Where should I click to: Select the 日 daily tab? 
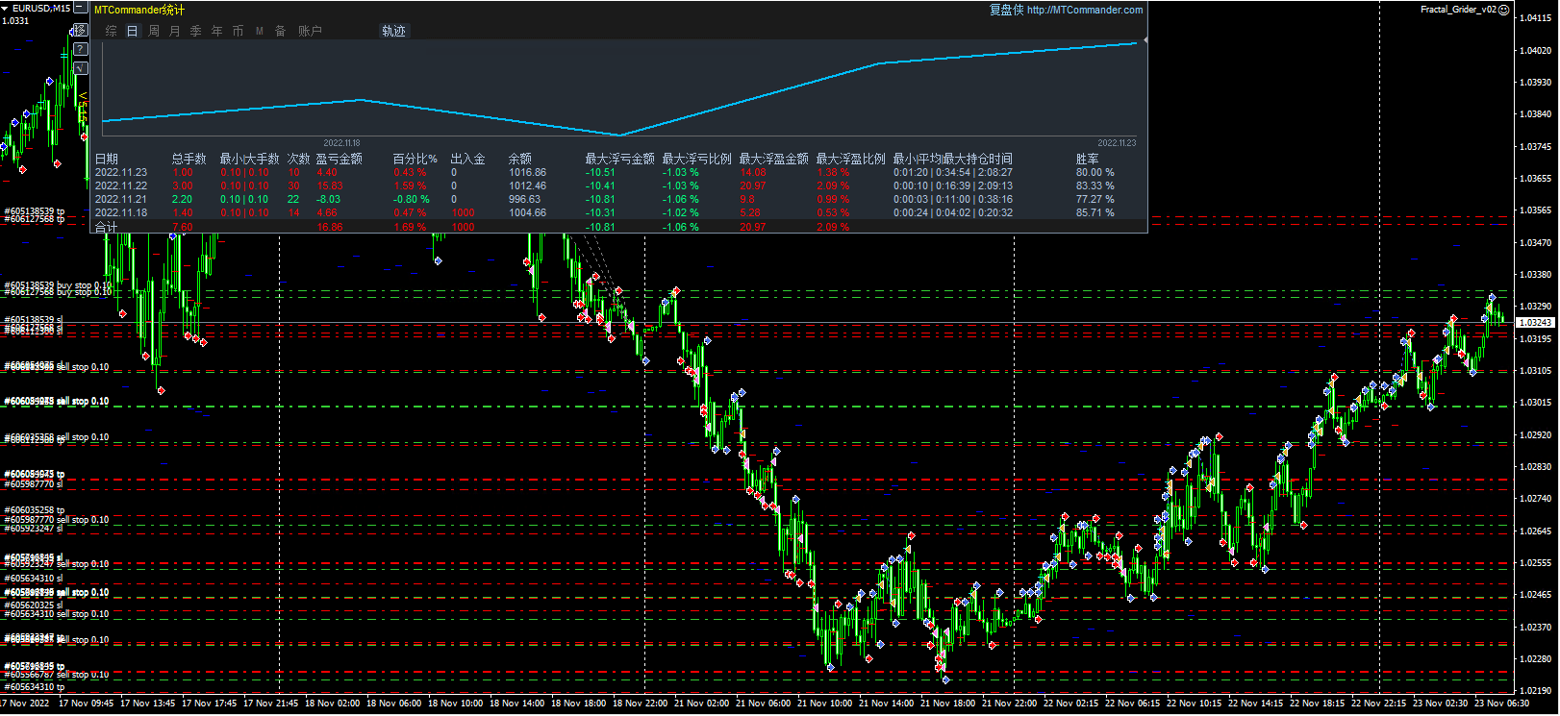pos(133,31)
